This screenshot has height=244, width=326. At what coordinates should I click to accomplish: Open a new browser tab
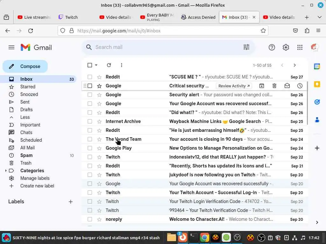(307, 17)
